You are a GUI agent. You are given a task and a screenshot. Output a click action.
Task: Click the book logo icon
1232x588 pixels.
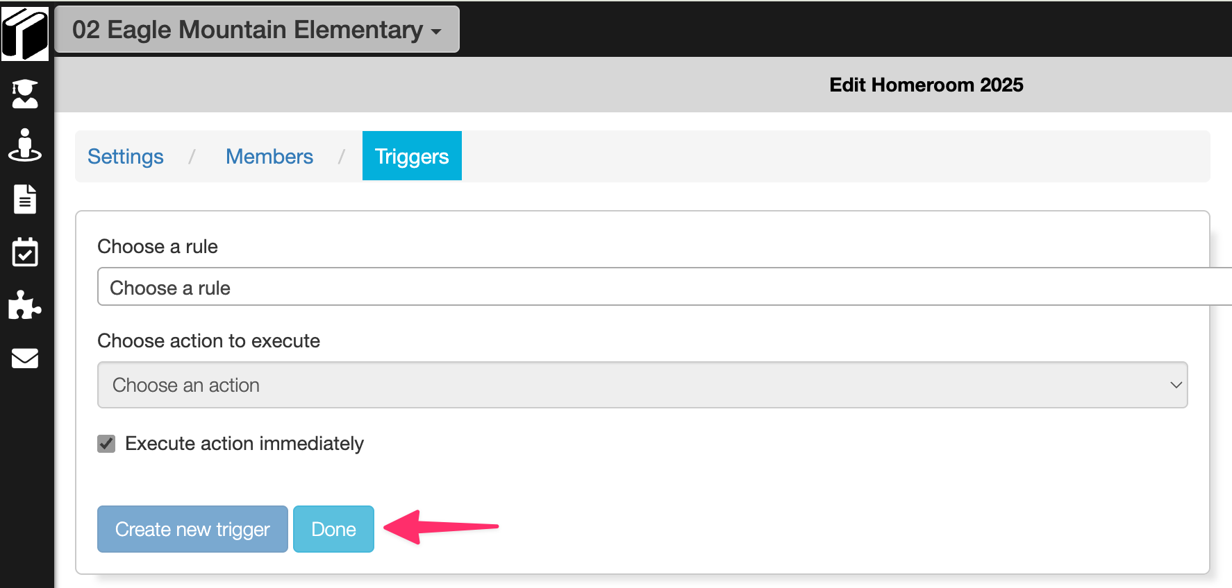pos(25,34)
